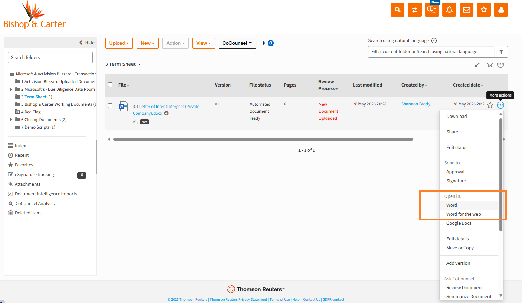Choose Edit status from the actions menu
The height and width of the screenshot is (303, 522).
click(457, 148)
